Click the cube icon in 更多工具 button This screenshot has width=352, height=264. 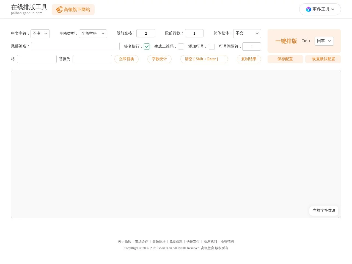[x=309, y=9]
